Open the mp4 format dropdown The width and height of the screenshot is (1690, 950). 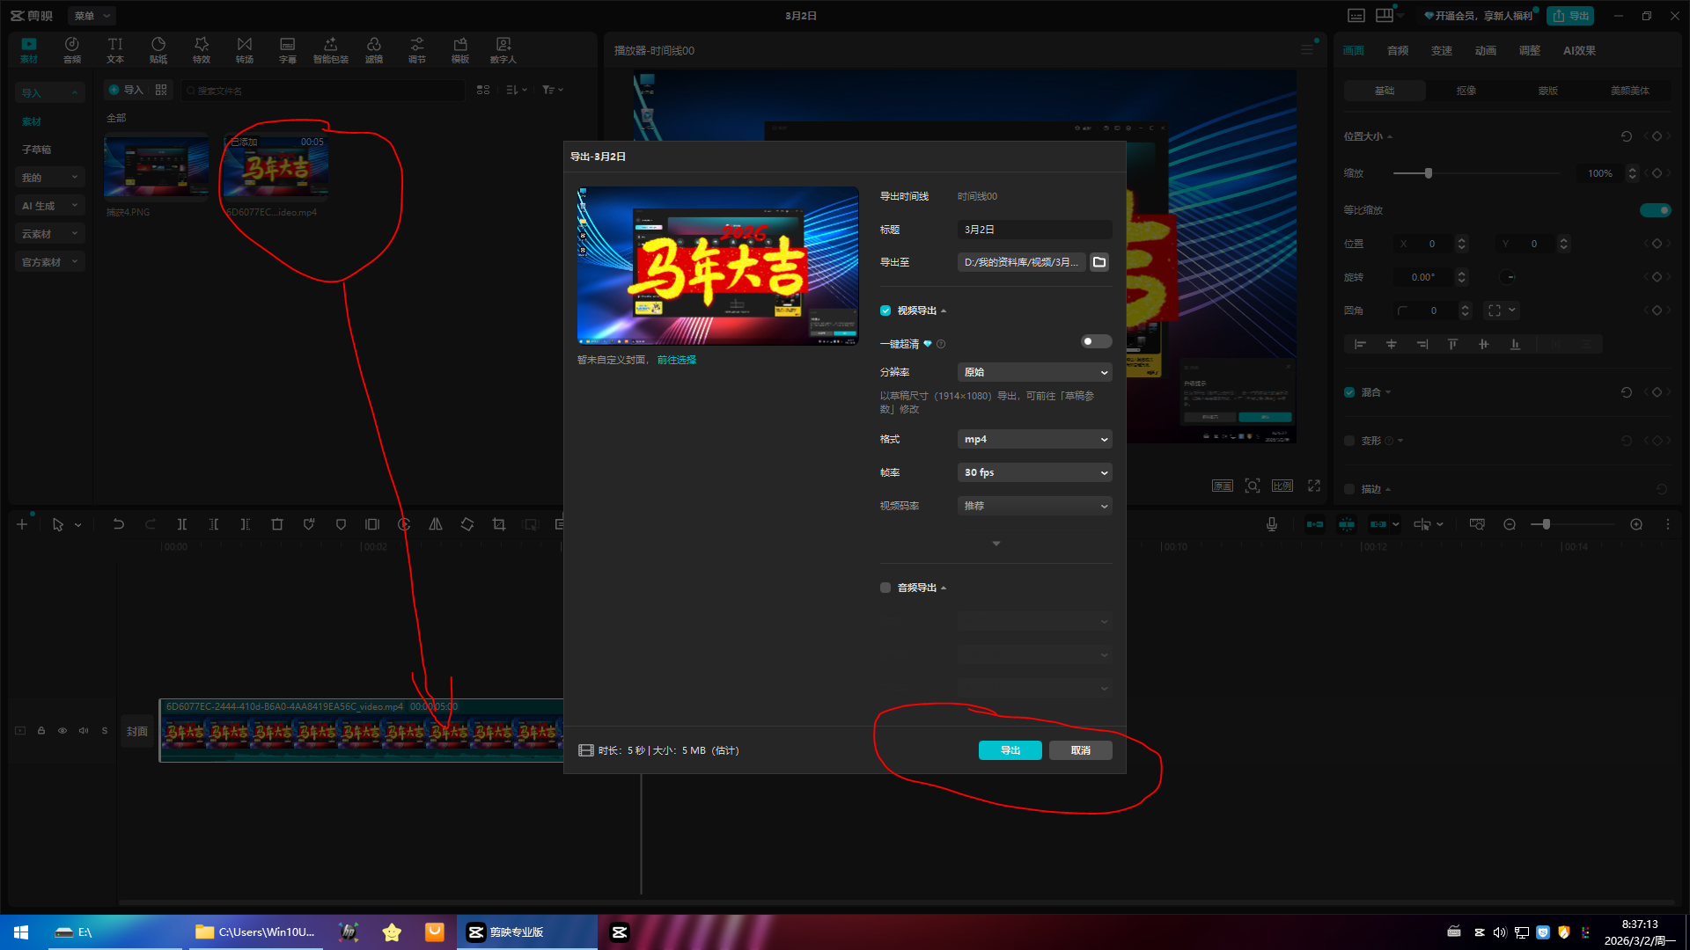(x=1034, y=439)
